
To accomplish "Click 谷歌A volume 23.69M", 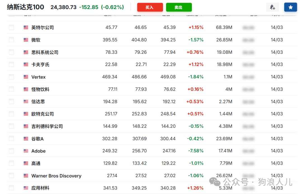I will (224, 138).
